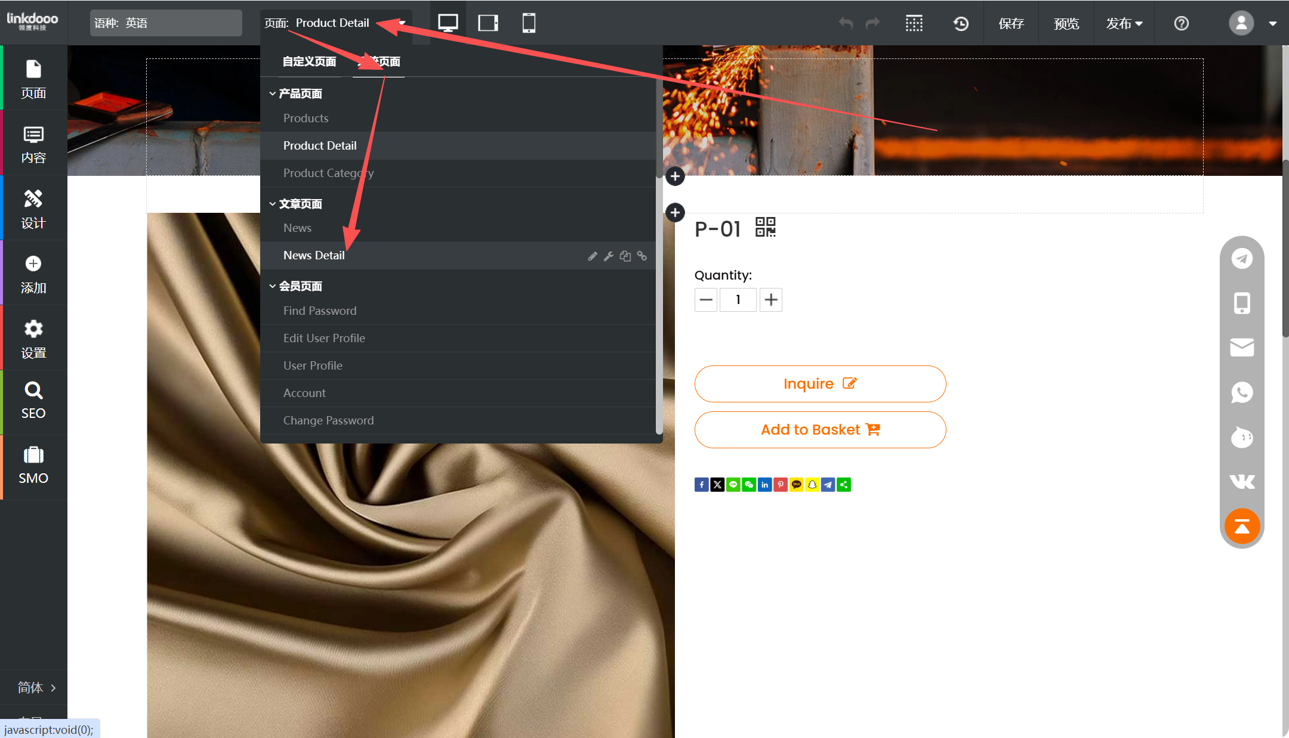
Task: Click the Inquire button
Action: [x=820, y=384]
